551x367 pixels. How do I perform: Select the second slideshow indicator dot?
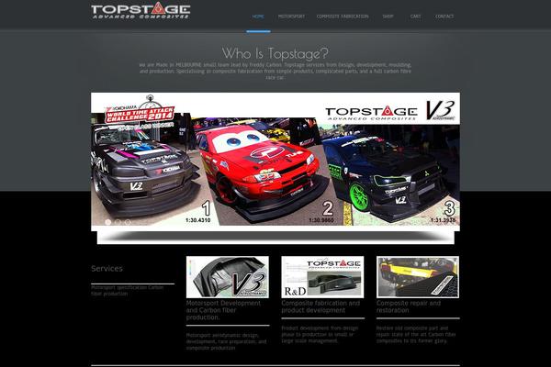coord(118,222)
